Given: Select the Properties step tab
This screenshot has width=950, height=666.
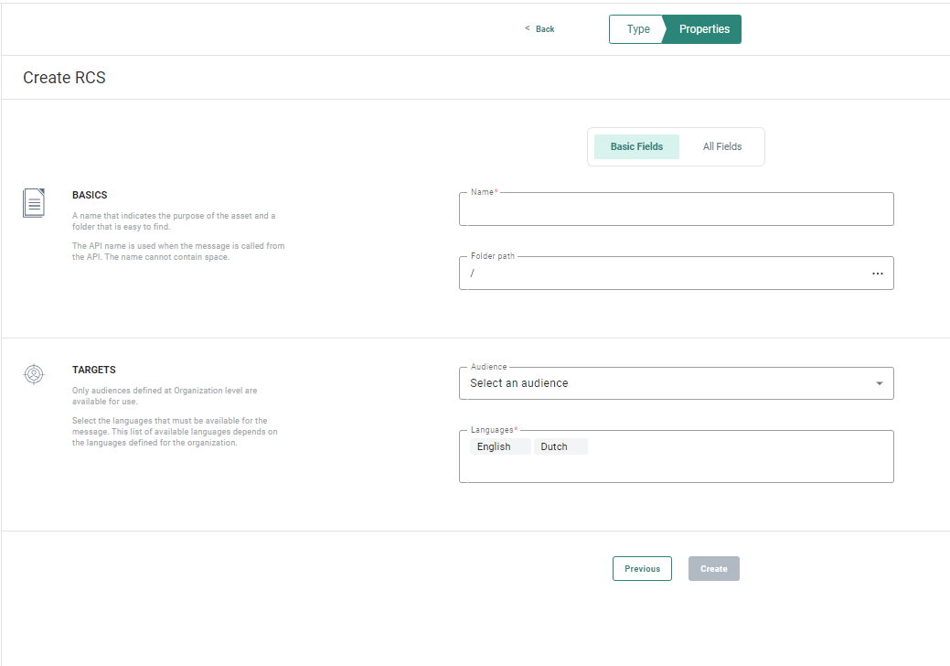Looking at the screenshot, I should click(x=704, y=29).
